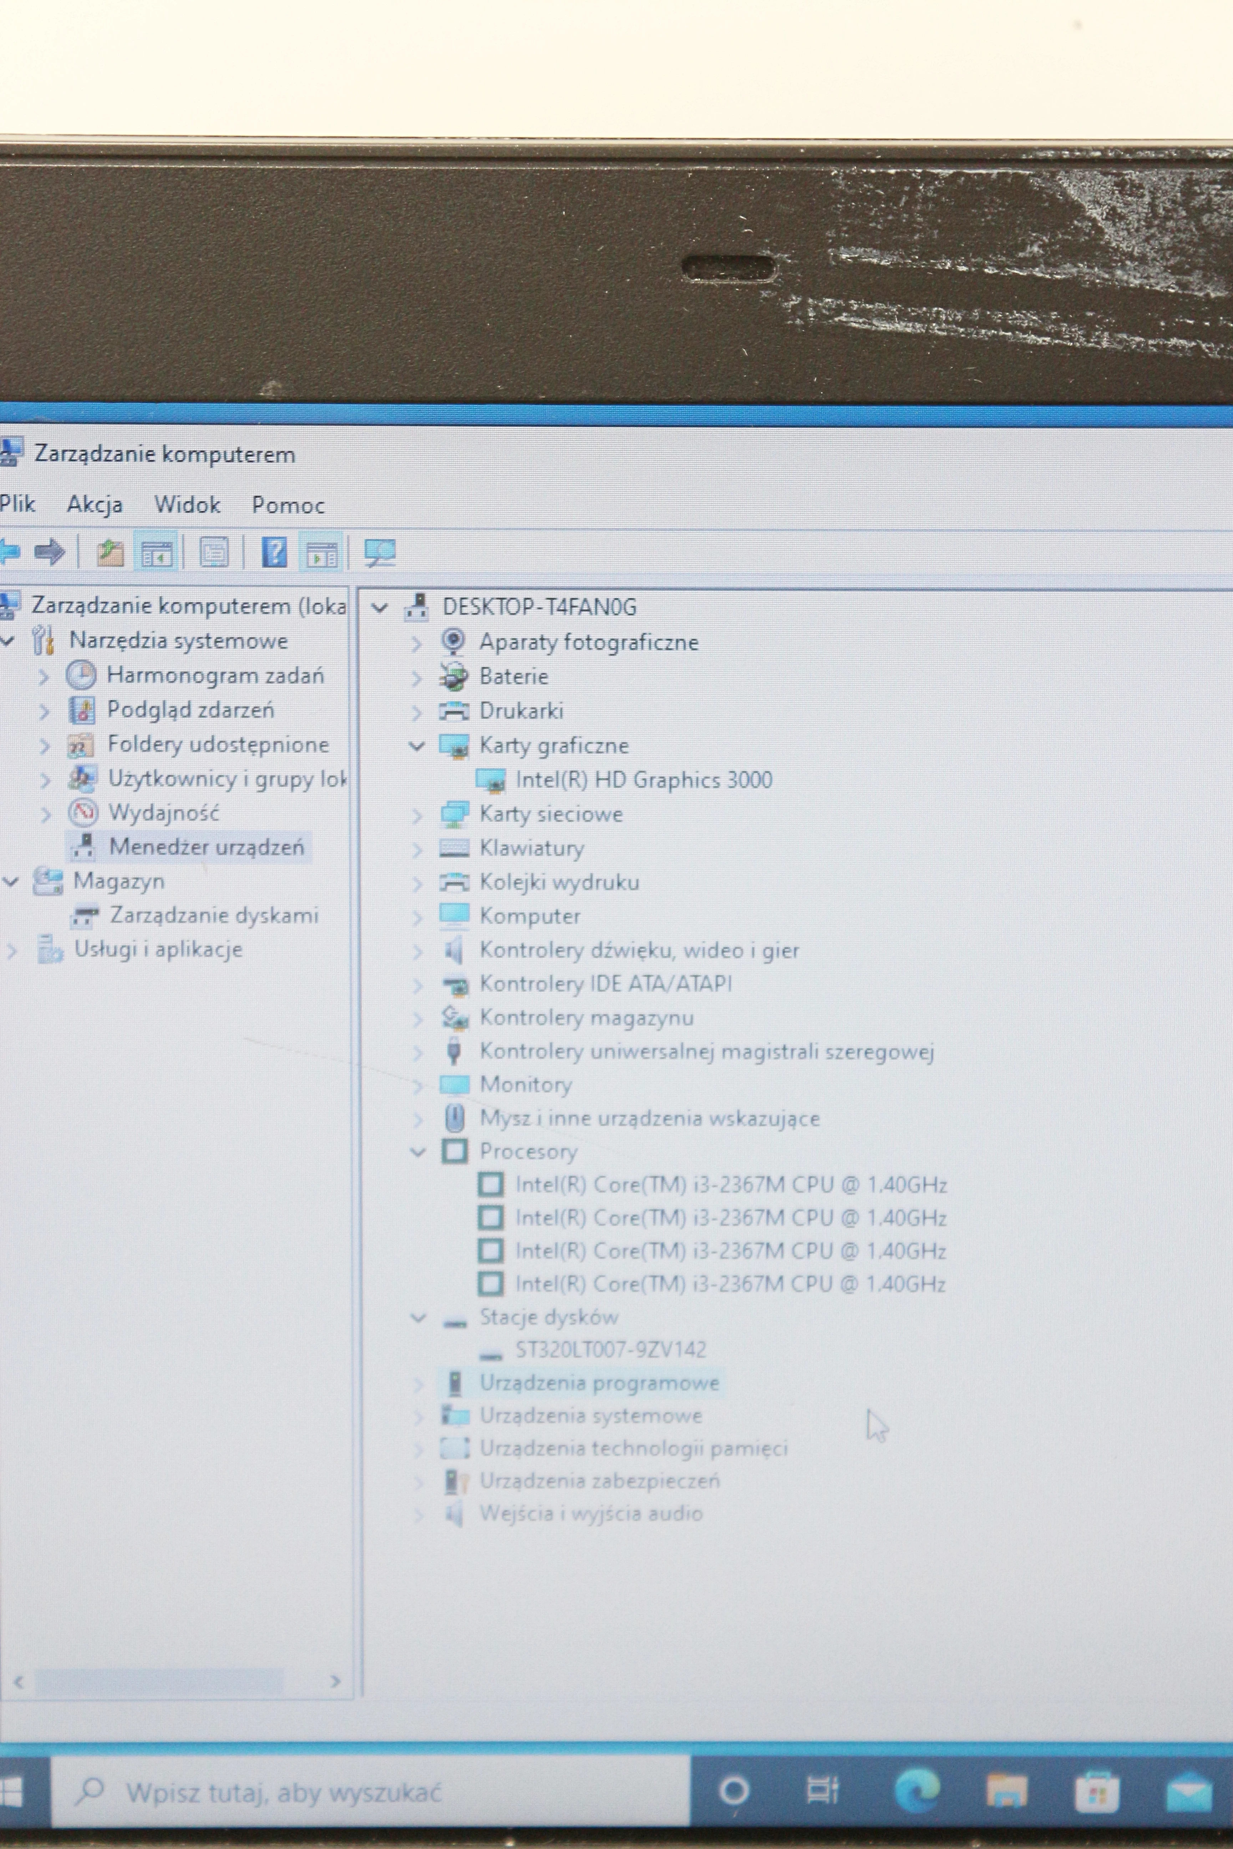Open the Pomoc menu

288,505
